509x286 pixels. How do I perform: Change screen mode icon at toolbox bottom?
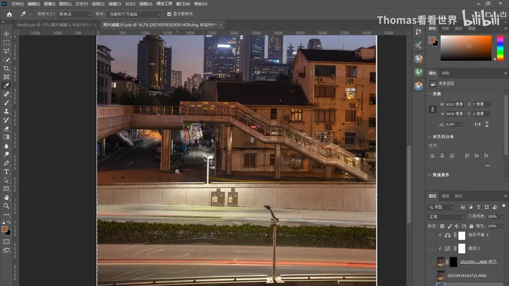7,250
